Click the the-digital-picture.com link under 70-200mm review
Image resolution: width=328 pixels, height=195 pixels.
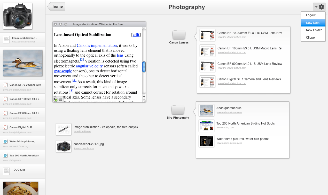tap(232, 37)
